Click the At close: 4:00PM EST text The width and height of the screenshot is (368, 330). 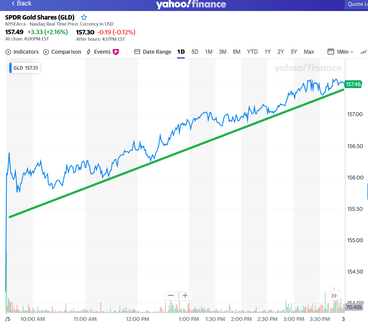coord(27,39)
